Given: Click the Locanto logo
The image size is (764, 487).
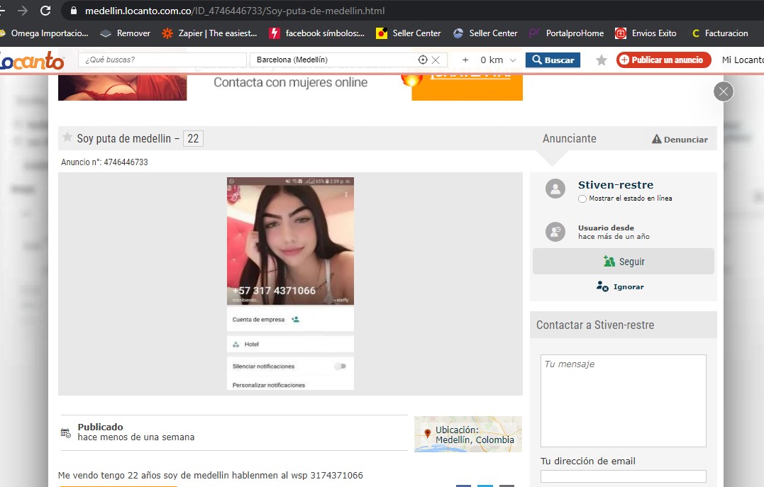Looking at the screenshot, I should (x=32, y=62).
